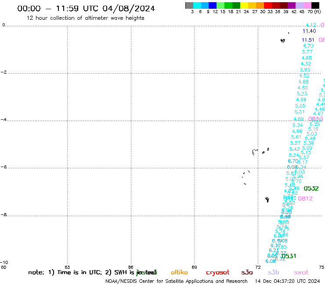The image size is (325, 285).
Task: Click the 3.83 wave height reading
Action: tap(305, 70)
